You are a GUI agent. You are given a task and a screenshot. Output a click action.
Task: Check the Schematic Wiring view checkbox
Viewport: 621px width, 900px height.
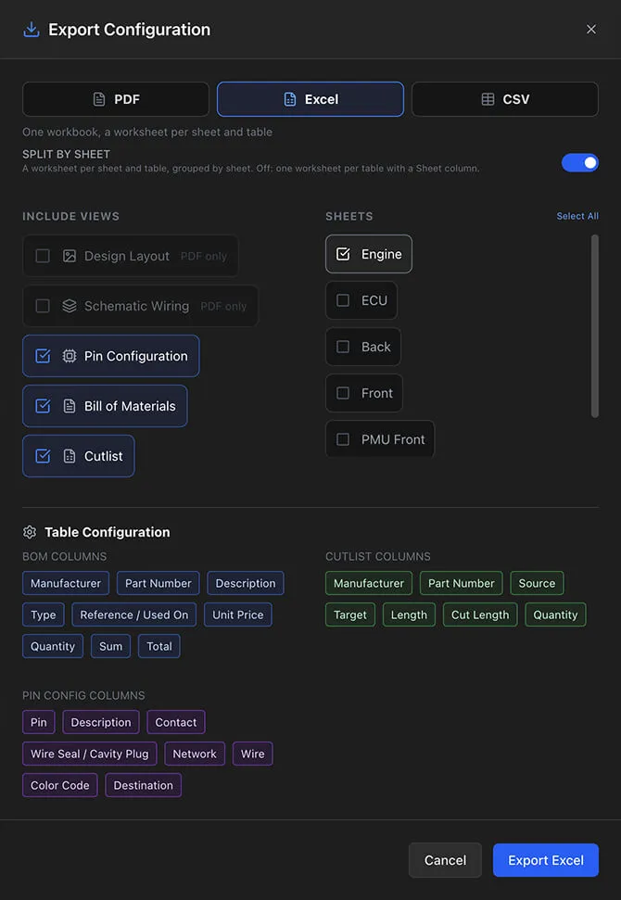coord(43,306)
